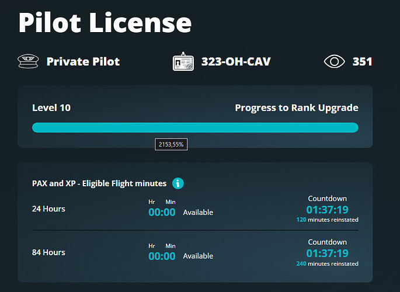Click the 84 Hours available time 00:00
This screenshot has height=292, width=400.
[162, 256]
